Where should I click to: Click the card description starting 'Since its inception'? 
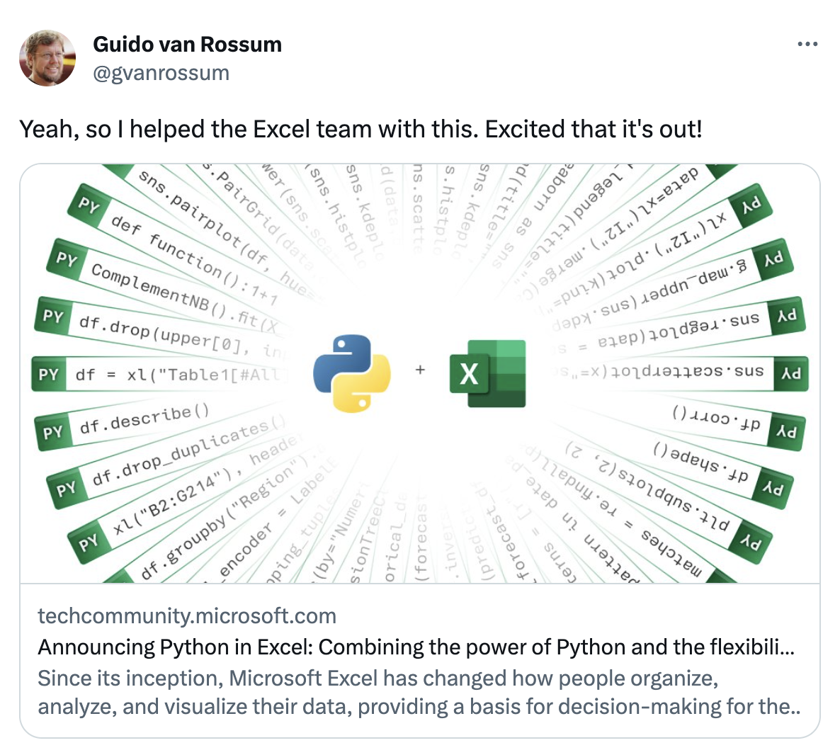tap(419, 692)
